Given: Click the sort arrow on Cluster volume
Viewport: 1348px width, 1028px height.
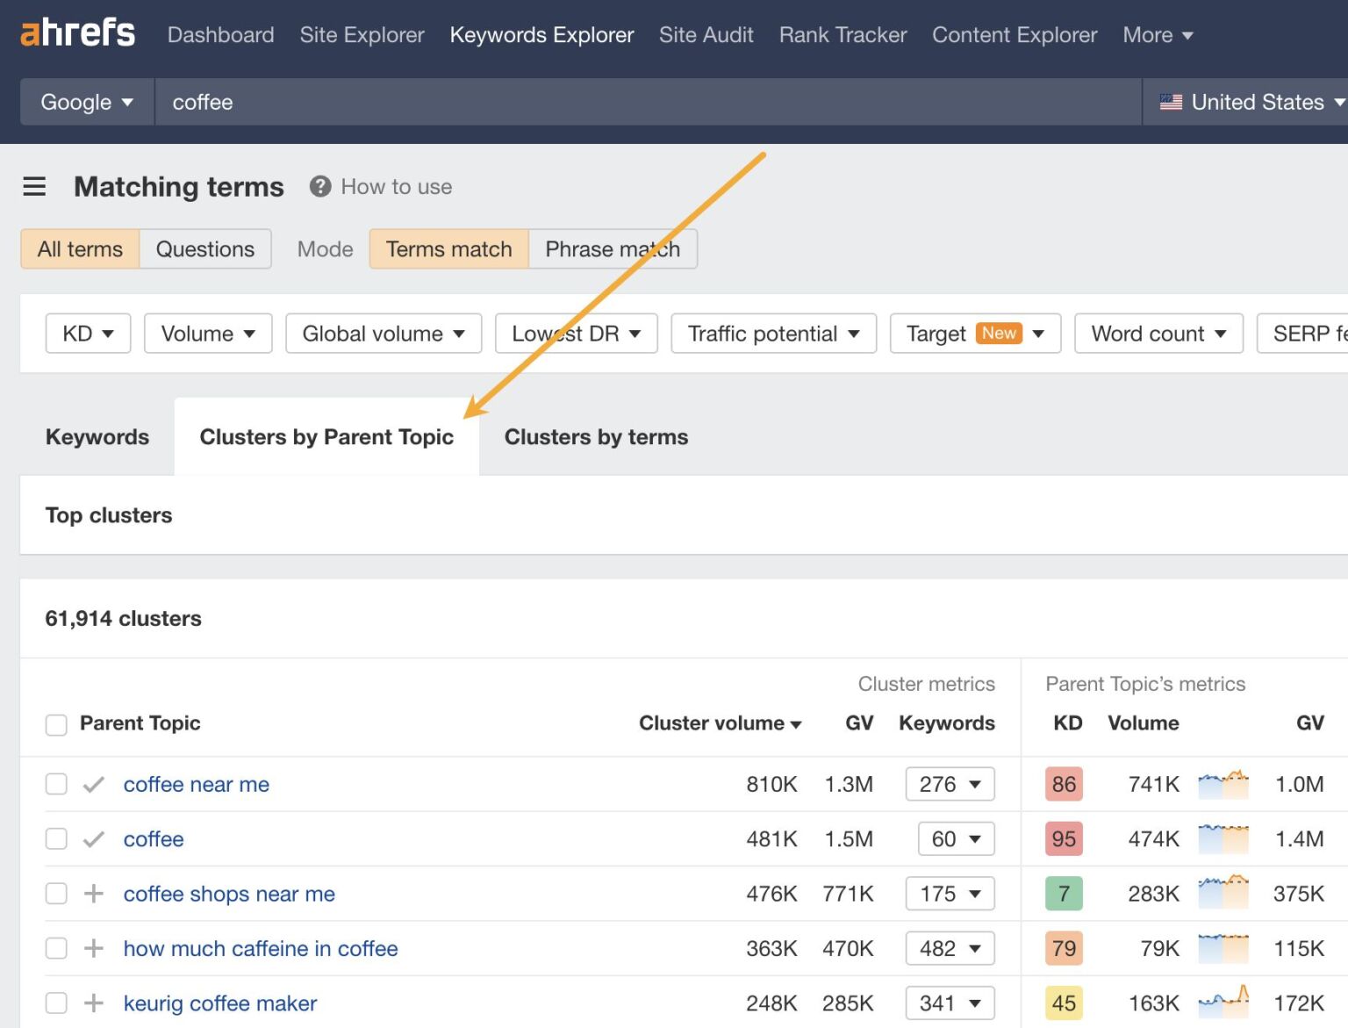Looking at the screenshot, I should pyautogui.click(x=795, y=724).
